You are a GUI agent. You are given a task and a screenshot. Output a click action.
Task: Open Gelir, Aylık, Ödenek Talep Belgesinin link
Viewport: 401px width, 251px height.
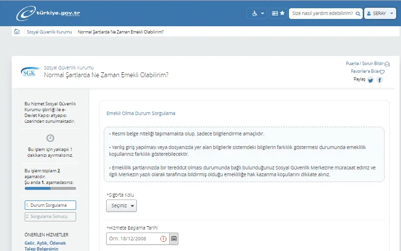[45, 246]
